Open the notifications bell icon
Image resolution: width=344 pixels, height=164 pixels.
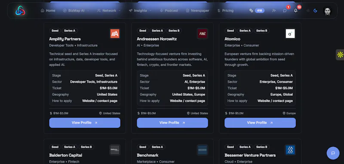click(x=296, y=10)
